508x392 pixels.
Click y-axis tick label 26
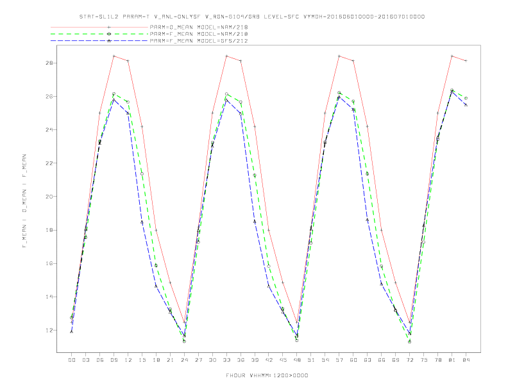[49, 96]
